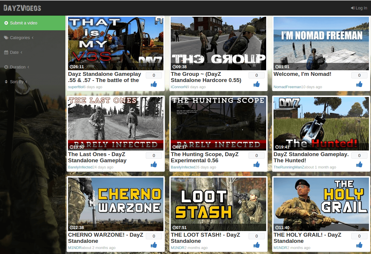
Task: Visit NomadFreeman's profile
Action: click(287, 87)
